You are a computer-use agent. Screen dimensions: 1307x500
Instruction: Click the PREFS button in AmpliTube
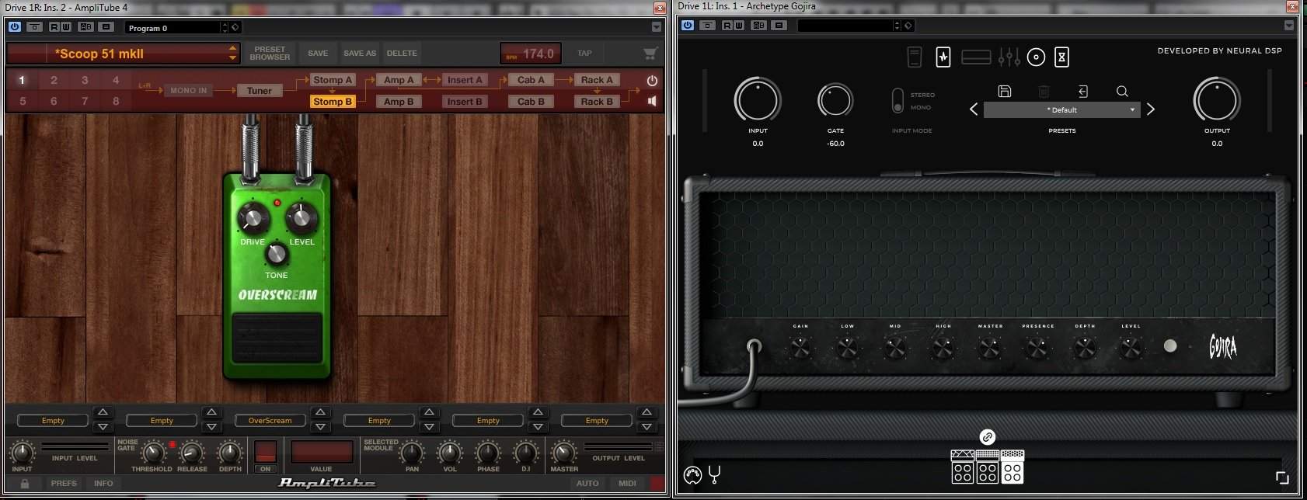[64, 483]
